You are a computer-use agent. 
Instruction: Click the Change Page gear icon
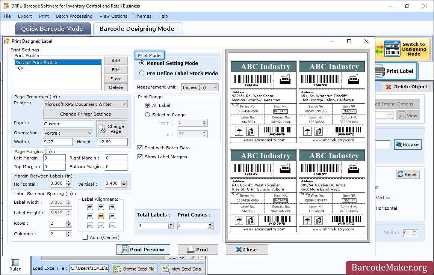click(102, 129)
